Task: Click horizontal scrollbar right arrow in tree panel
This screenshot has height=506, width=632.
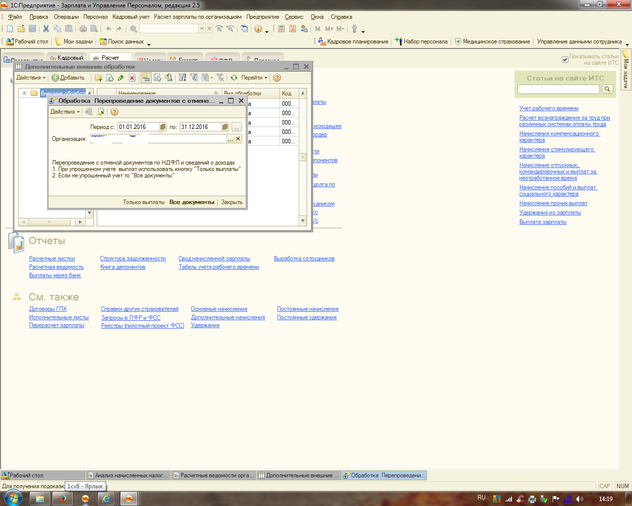Action: 80,222
